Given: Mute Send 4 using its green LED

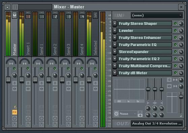Looking at the screenshot, I should [82, 69].
